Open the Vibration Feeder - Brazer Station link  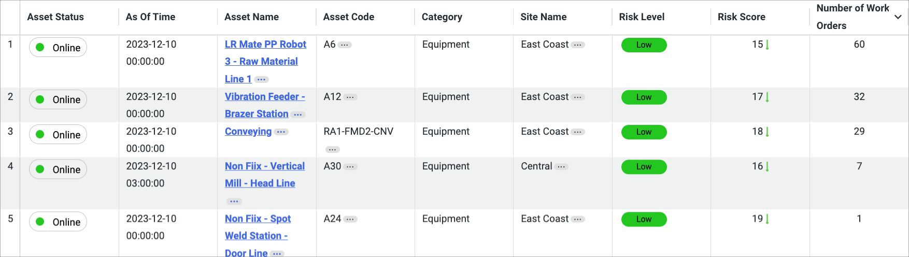pos(265,105)
